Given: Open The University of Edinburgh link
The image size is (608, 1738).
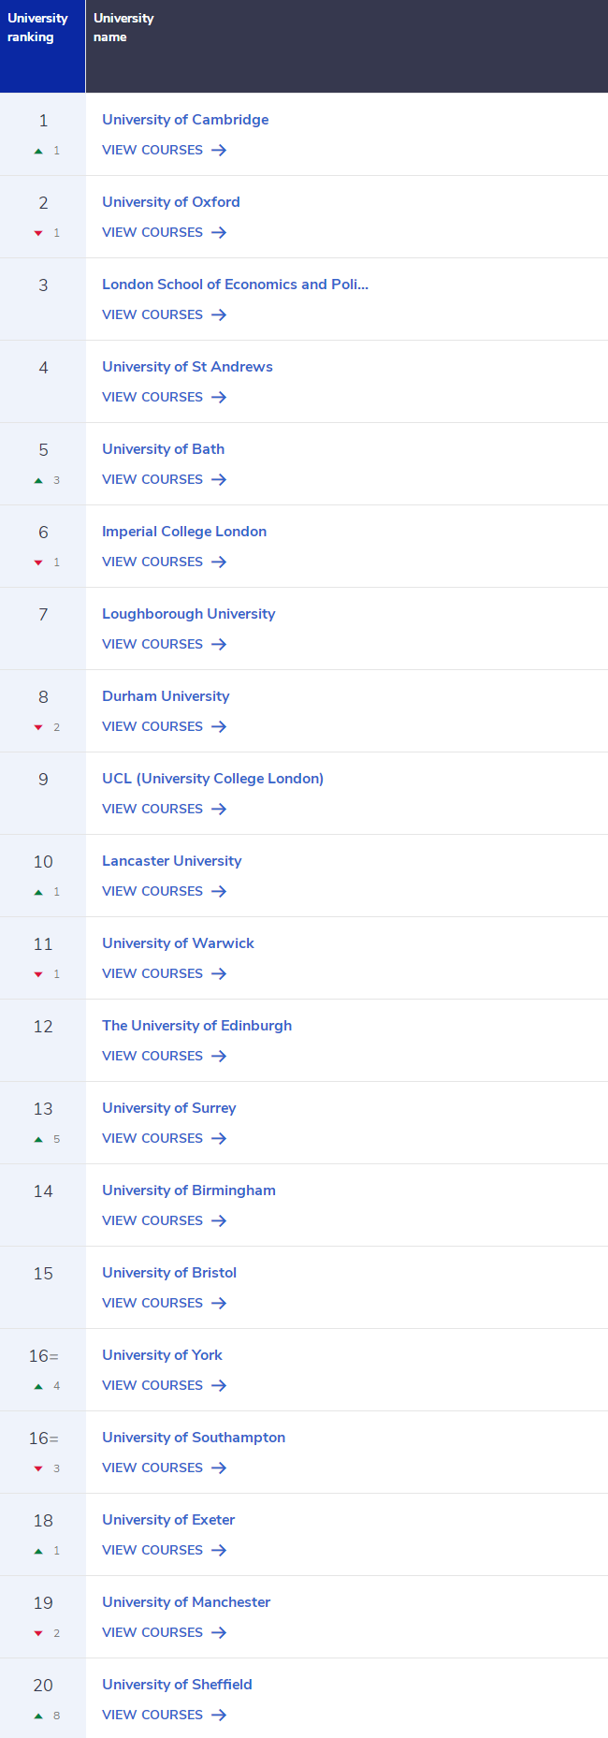Looking at the screenshot, I should point(196,1026).
